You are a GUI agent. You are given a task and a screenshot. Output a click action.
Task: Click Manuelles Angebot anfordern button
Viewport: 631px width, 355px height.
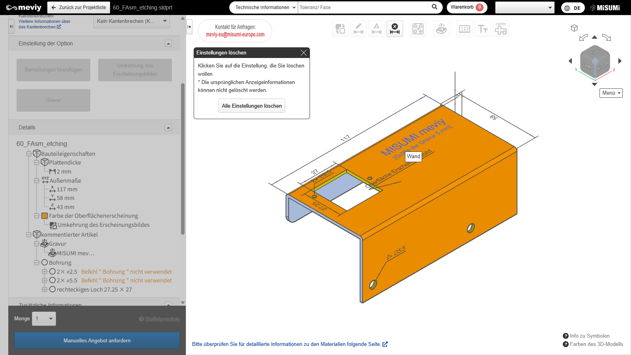tap(97, 340)
